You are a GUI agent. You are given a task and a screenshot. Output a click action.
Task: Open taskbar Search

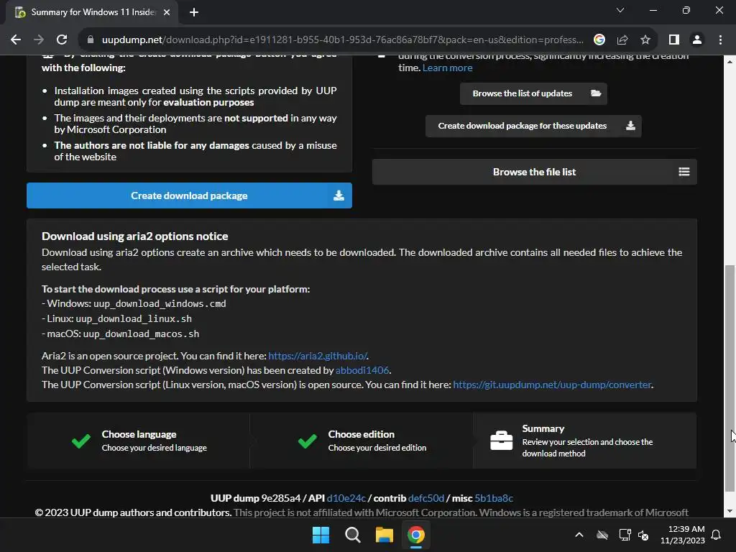point(352,535)
